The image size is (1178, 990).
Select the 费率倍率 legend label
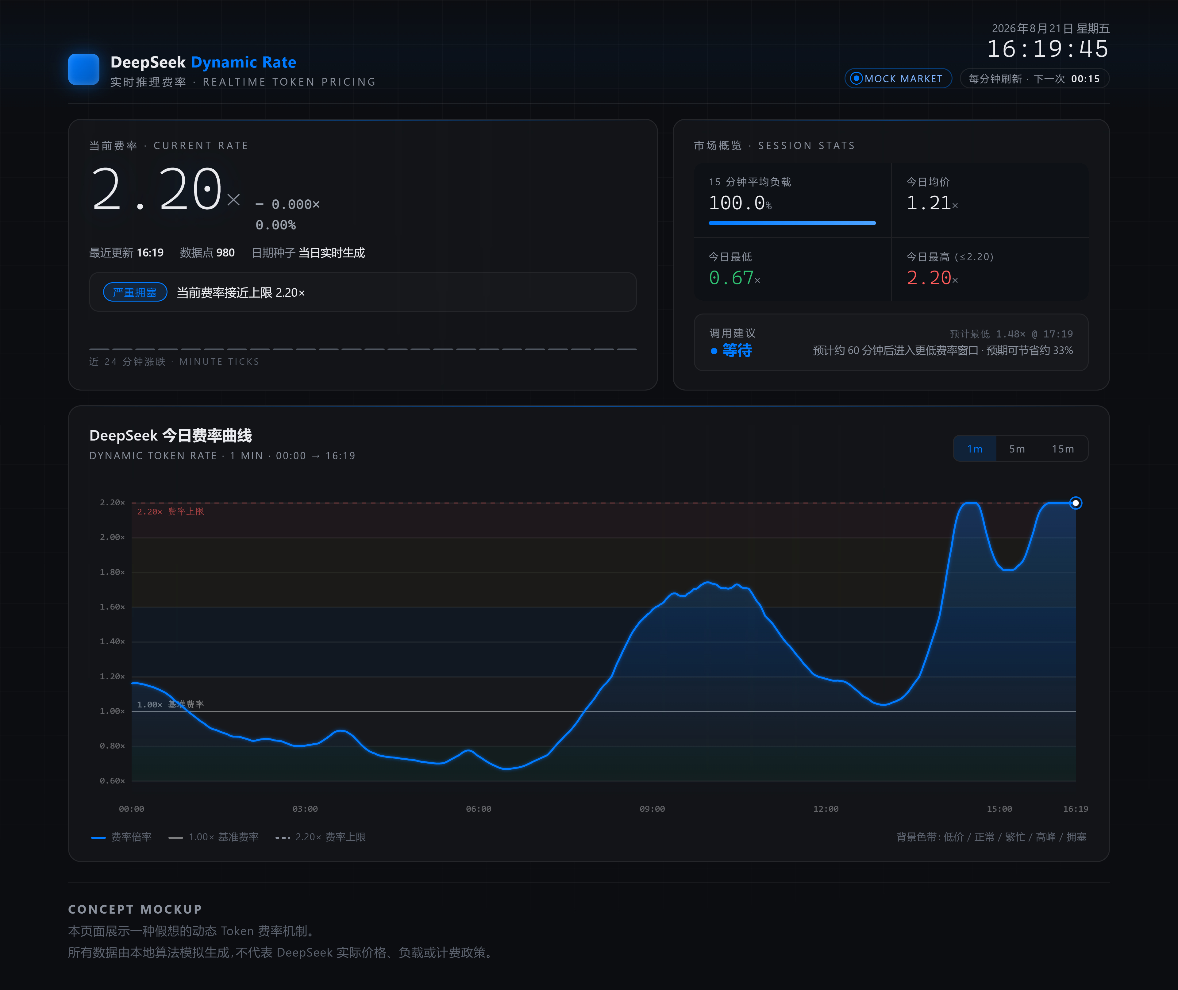tap(131, 837)
